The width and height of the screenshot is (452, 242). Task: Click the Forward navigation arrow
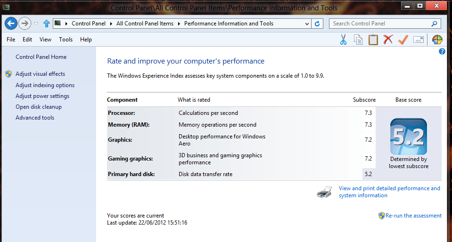pos(25,24)
